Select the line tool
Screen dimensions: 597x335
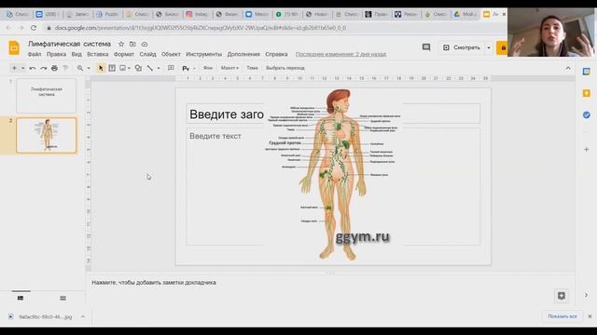click(150, 68)
